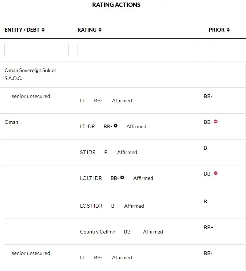
Task: Click the RATING header label
Action: click(87, 30)
